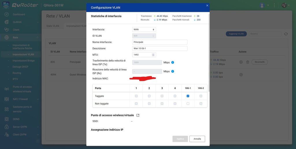
Task: Toggle Non taggate checkbox for port 10G-1
Action: (x=188, y=104)
